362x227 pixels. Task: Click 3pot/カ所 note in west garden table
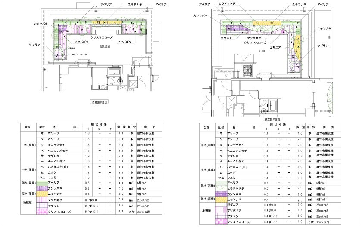tap(144, 212)
